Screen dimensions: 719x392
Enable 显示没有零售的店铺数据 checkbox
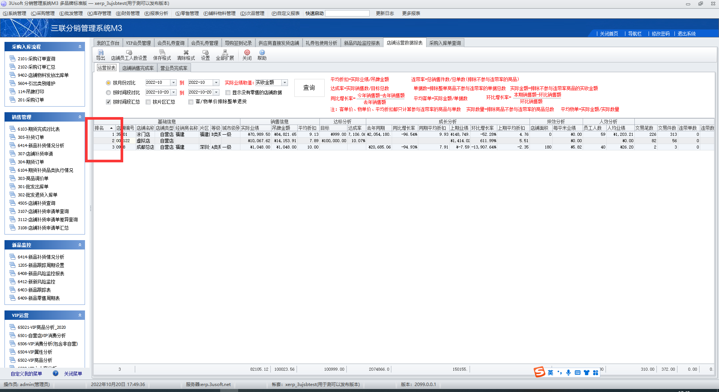tap(228, 92)
